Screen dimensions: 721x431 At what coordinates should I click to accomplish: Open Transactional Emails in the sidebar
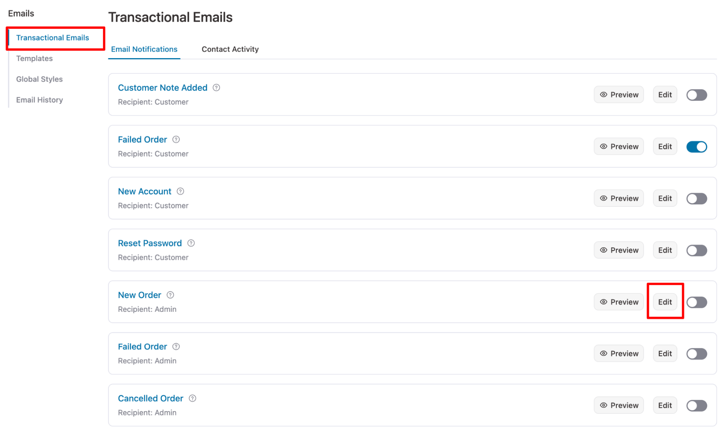pyautogui.click(x=53, y=38)
